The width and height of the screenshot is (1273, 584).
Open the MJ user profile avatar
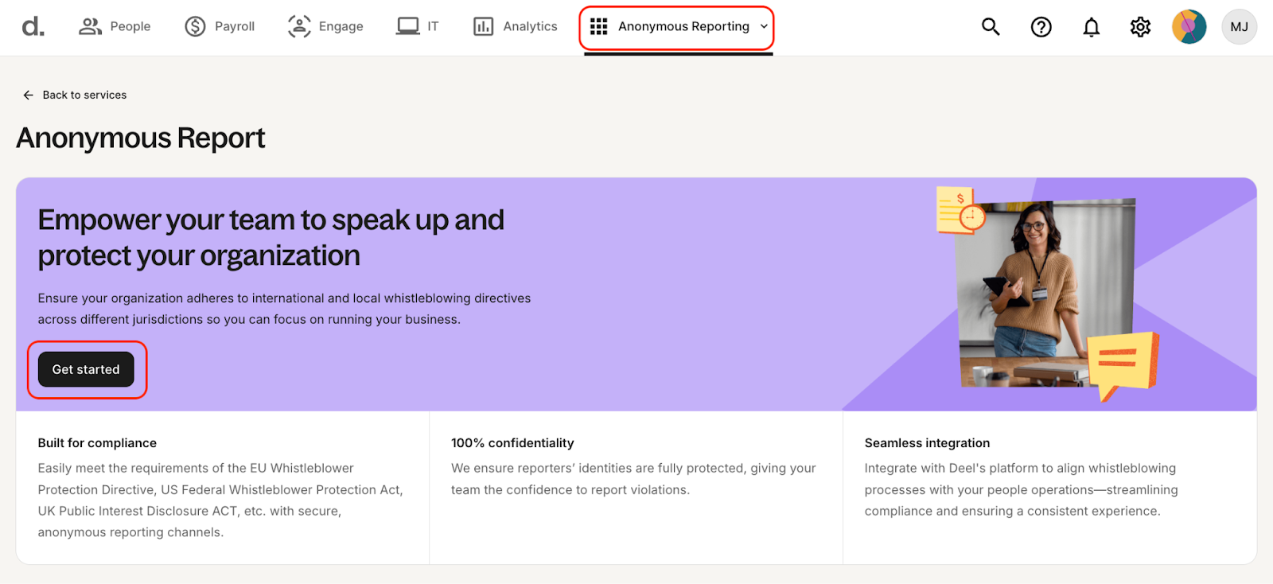point(1239,27)
